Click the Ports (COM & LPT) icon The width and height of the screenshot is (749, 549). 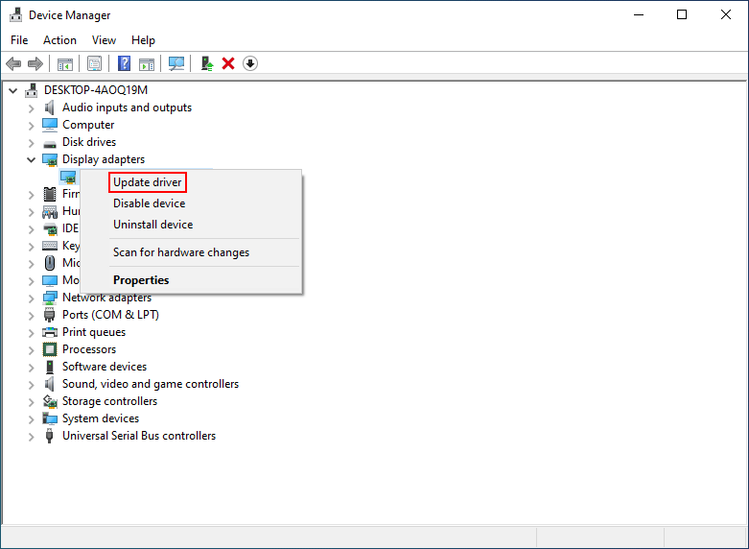click(x=50, y=315)
